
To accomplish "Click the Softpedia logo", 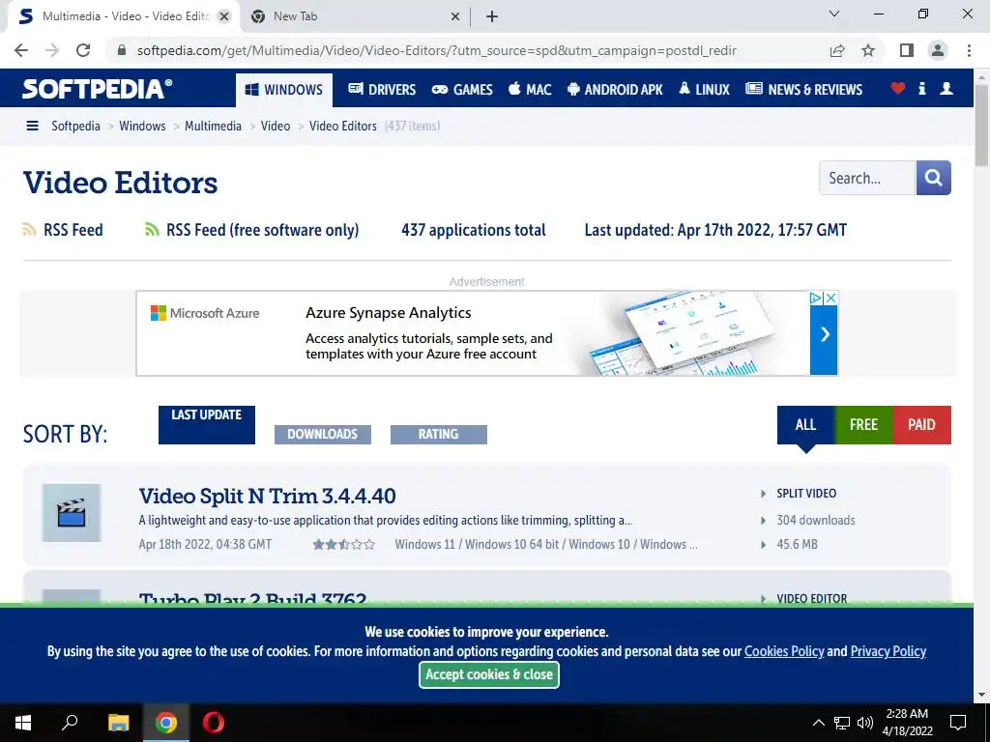I will pos(98,89).
